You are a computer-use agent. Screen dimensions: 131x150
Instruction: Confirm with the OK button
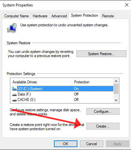coord(65,144)
